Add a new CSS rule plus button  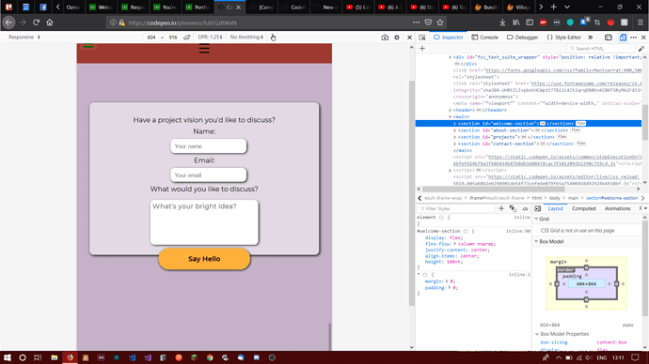pyautogui.click(x=501, y=208)
